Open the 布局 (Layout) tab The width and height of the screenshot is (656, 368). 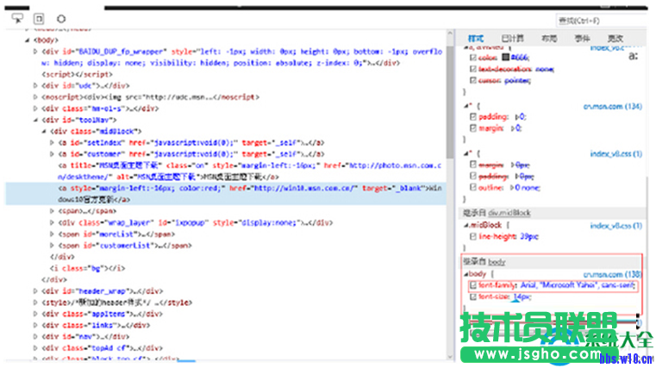pos(549,39)
